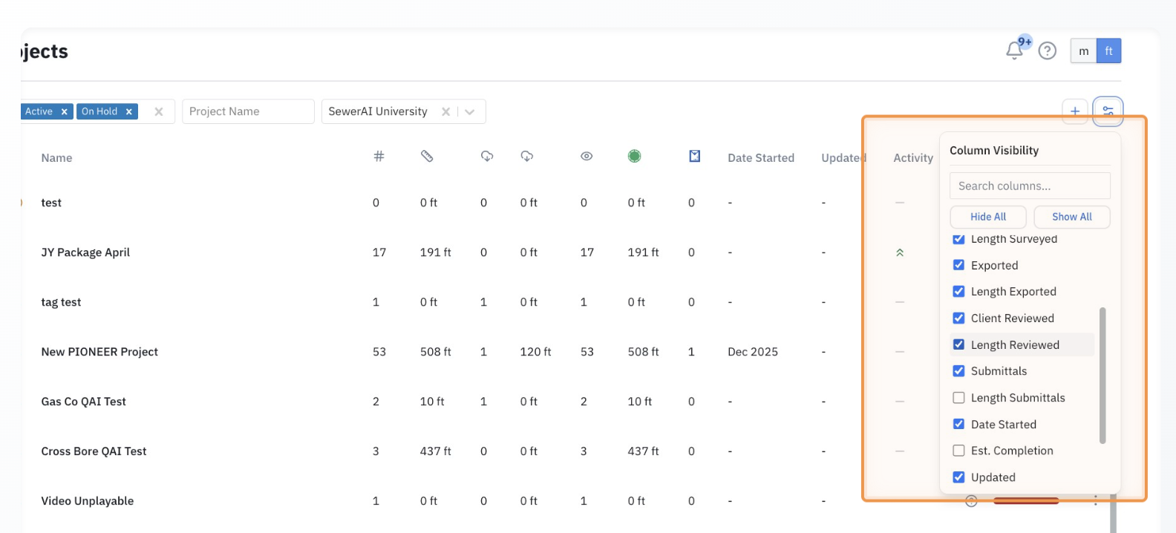1176x533 pixels.
Task: Click the add project plus button
Action: (x=1074, y=111)
